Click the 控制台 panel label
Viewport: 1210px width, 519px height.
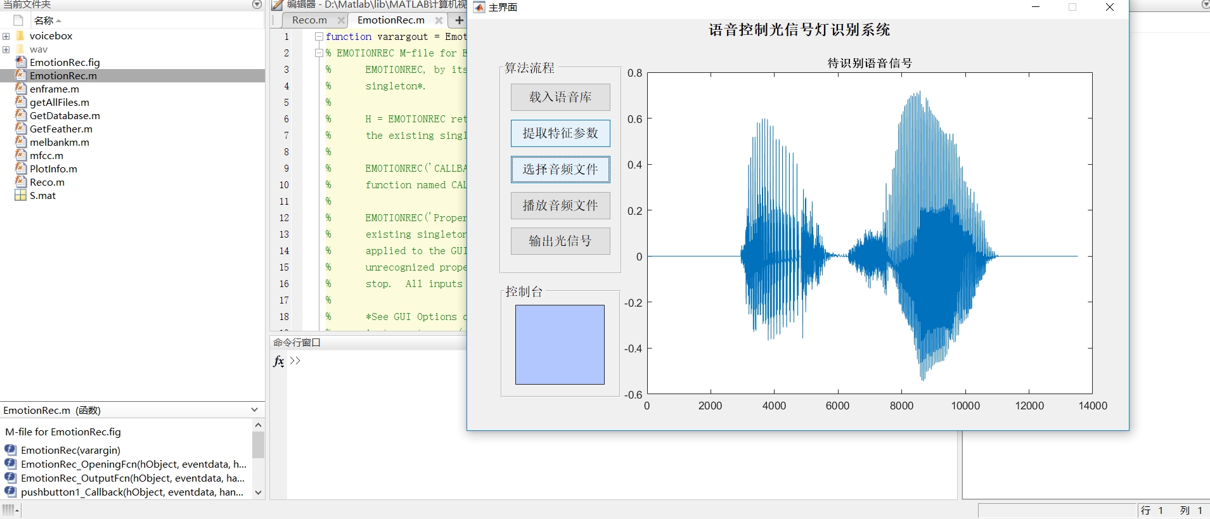(524, 292)
